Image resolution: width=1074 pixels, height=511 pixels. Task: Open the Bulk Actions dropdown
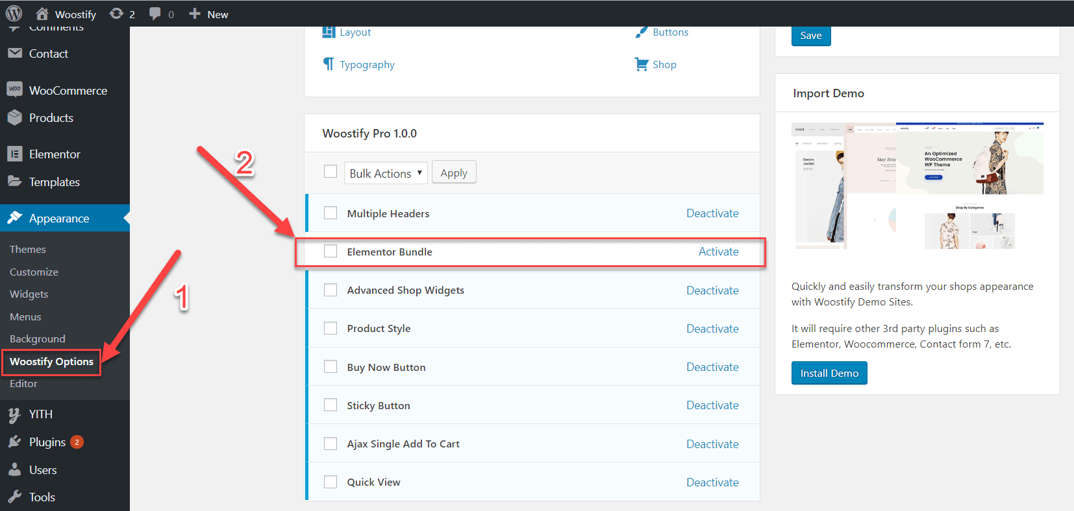(x=386, y=173)
